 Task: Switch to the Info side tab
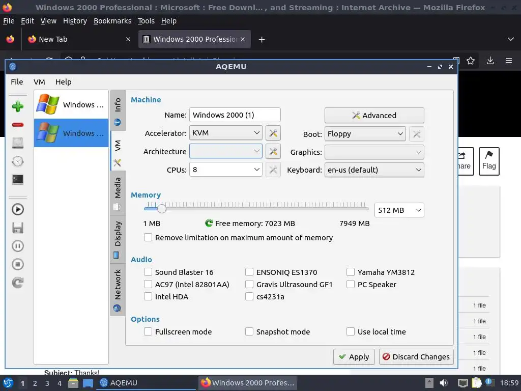tap(118, 110)
